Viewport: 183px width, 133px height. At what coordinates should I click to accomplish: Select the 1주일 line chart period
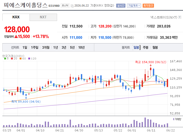click(x=35, y=47)
